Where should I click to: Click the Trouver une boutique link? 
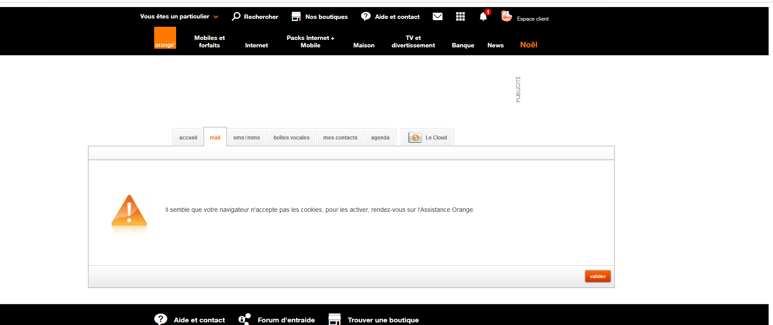coord(383,320)
